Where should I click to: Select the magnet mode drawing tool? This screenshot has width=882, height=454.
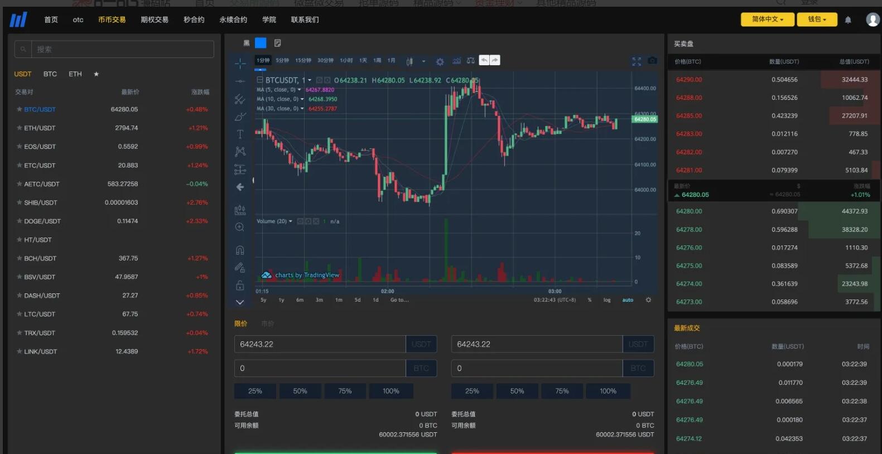[x=240, y=250]
